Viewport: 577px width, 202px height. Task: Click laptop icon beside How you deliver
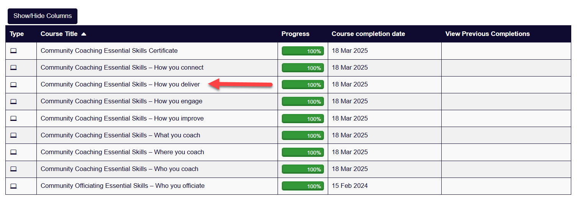(x=13, y=85)
